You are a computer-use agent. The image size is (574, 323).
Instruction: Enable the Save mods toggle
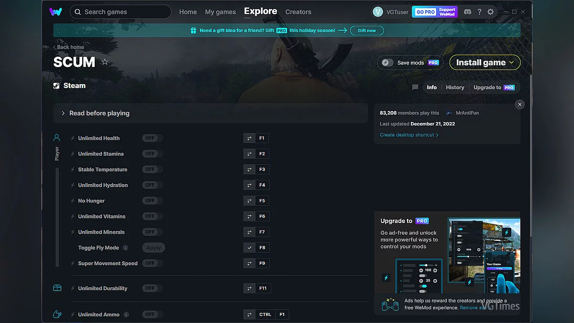pyautogui.click(x=387, y=63)
